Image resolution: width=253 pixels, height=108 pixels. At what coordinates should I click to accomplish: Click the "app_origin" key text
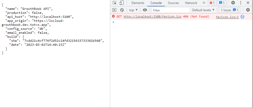click(17, 21)
